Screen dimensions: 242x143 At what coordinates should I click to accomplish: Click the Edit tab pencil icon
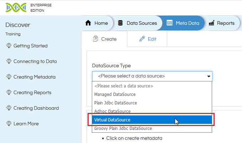[142, 39]
